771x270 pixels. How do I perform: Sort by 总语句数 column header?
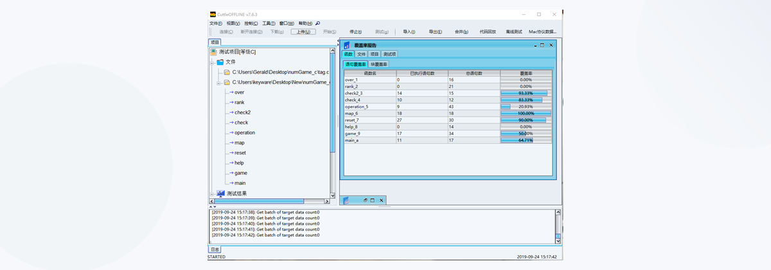[x=474, y=73]
